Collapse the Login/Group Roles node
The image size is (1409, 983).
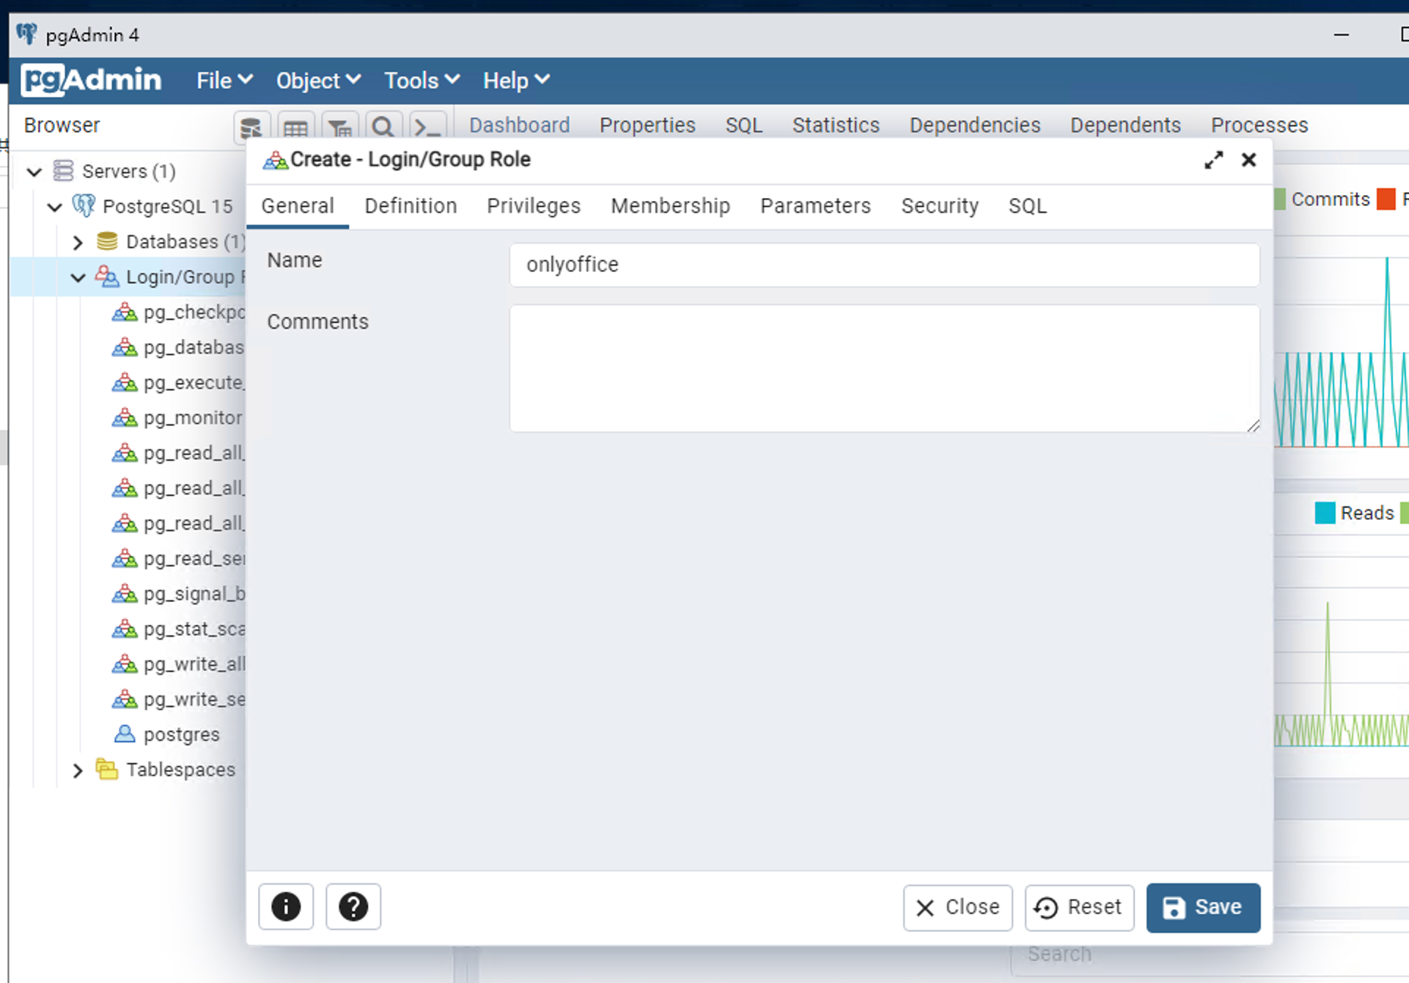[78, 277]
